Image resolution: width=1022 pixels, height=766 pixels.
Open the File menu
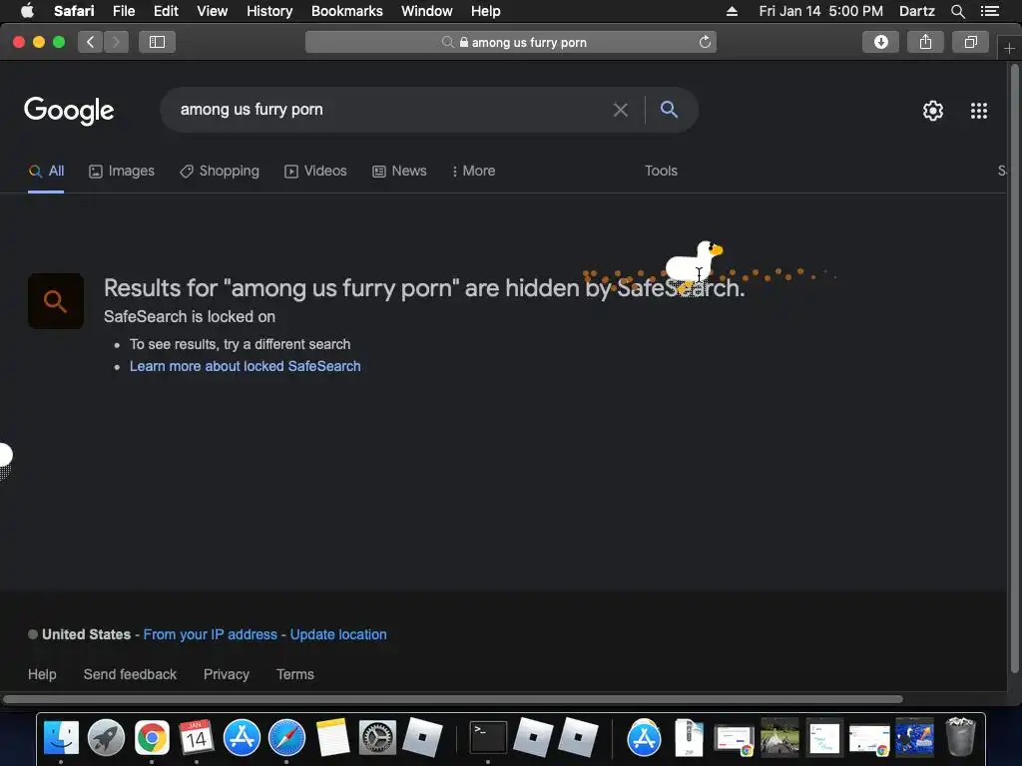point(124,11)
